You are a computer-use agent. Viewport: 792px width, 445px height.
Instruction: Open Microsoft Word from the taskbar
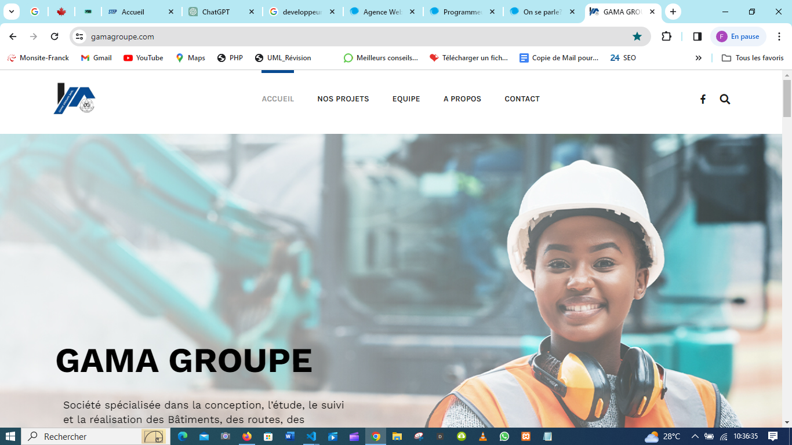pos(290,436)
